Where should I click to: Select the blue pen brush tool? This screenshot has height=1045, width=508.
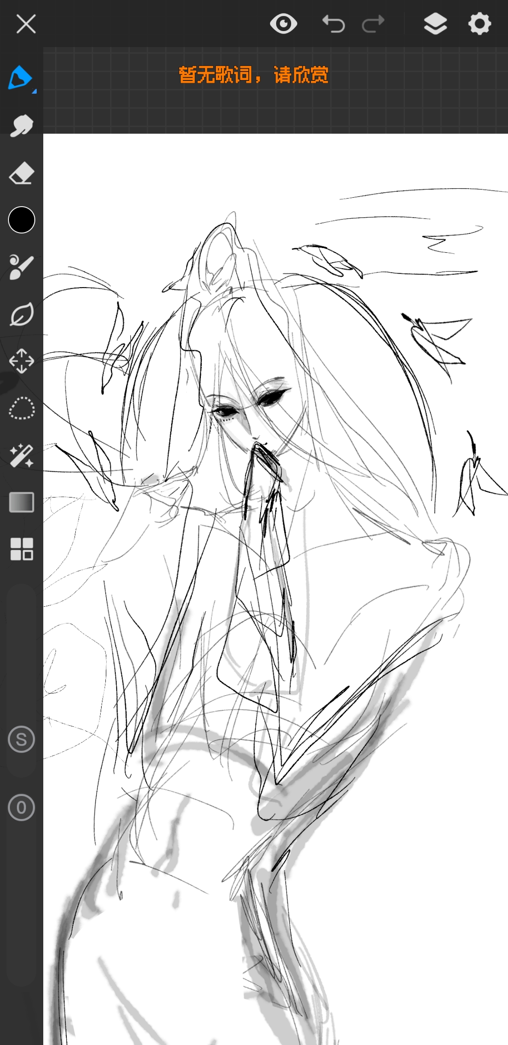(x=20, y=78)
